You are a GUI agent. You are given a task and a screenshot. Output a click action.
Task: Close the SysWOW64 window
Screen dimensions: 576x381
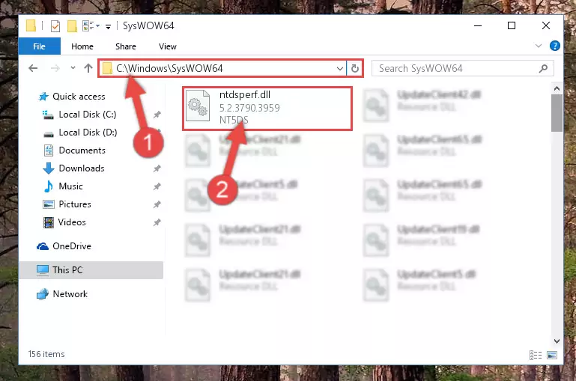point(546,25)
